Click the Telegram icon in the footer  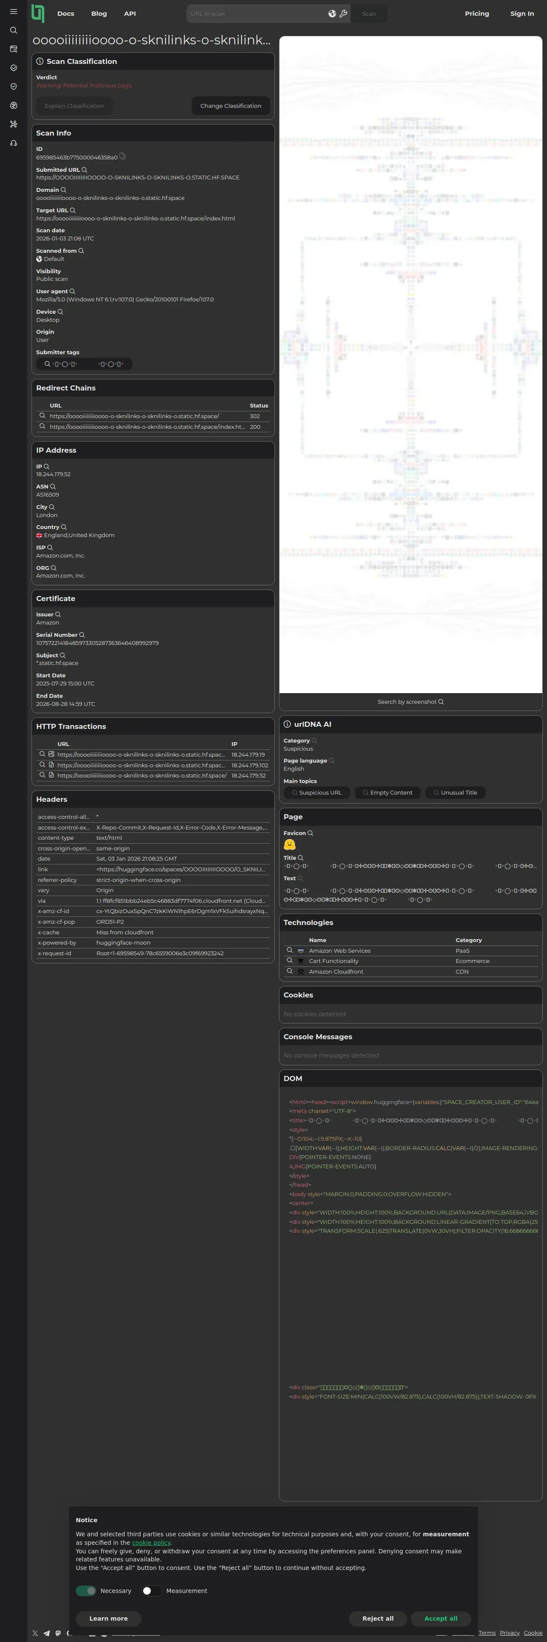click(46, 1633)
